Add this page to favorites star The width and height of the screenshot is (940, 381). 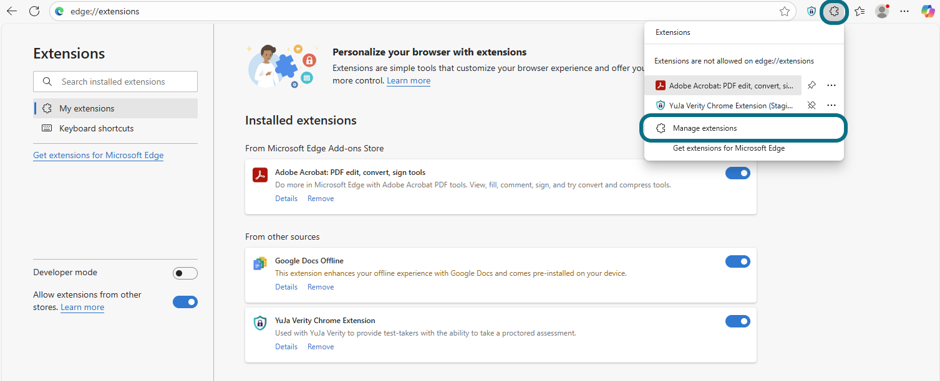click(x=785, y=11)
